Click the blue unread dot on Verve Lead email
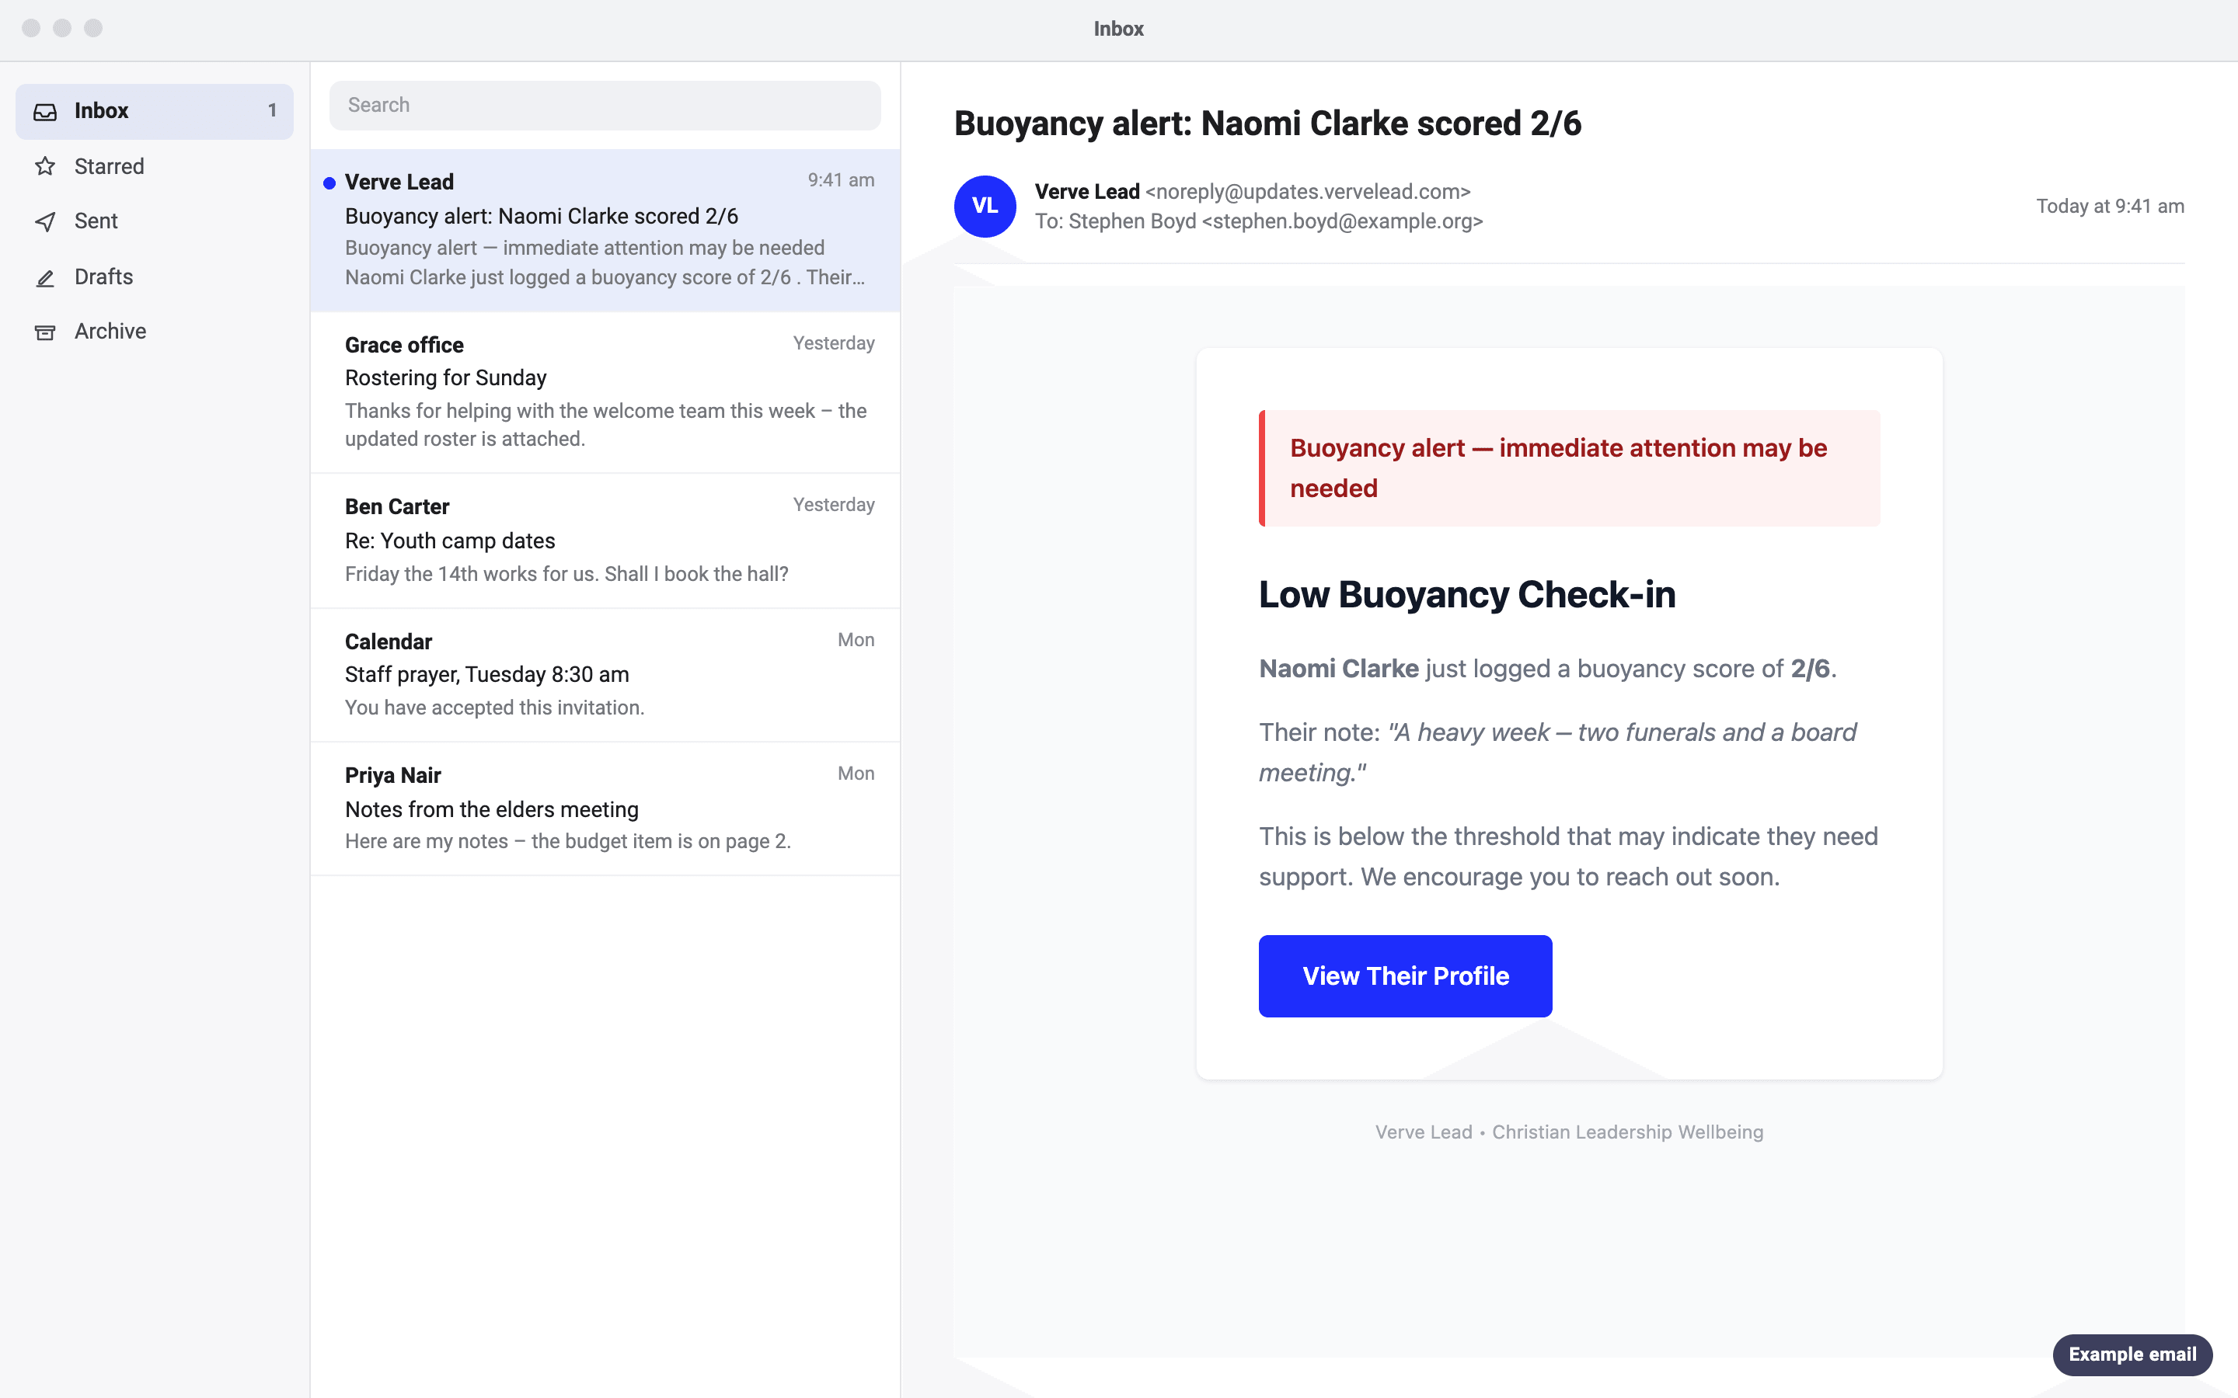The width and height of the screenshot is (2238, 1398). (x=329, y=183)
